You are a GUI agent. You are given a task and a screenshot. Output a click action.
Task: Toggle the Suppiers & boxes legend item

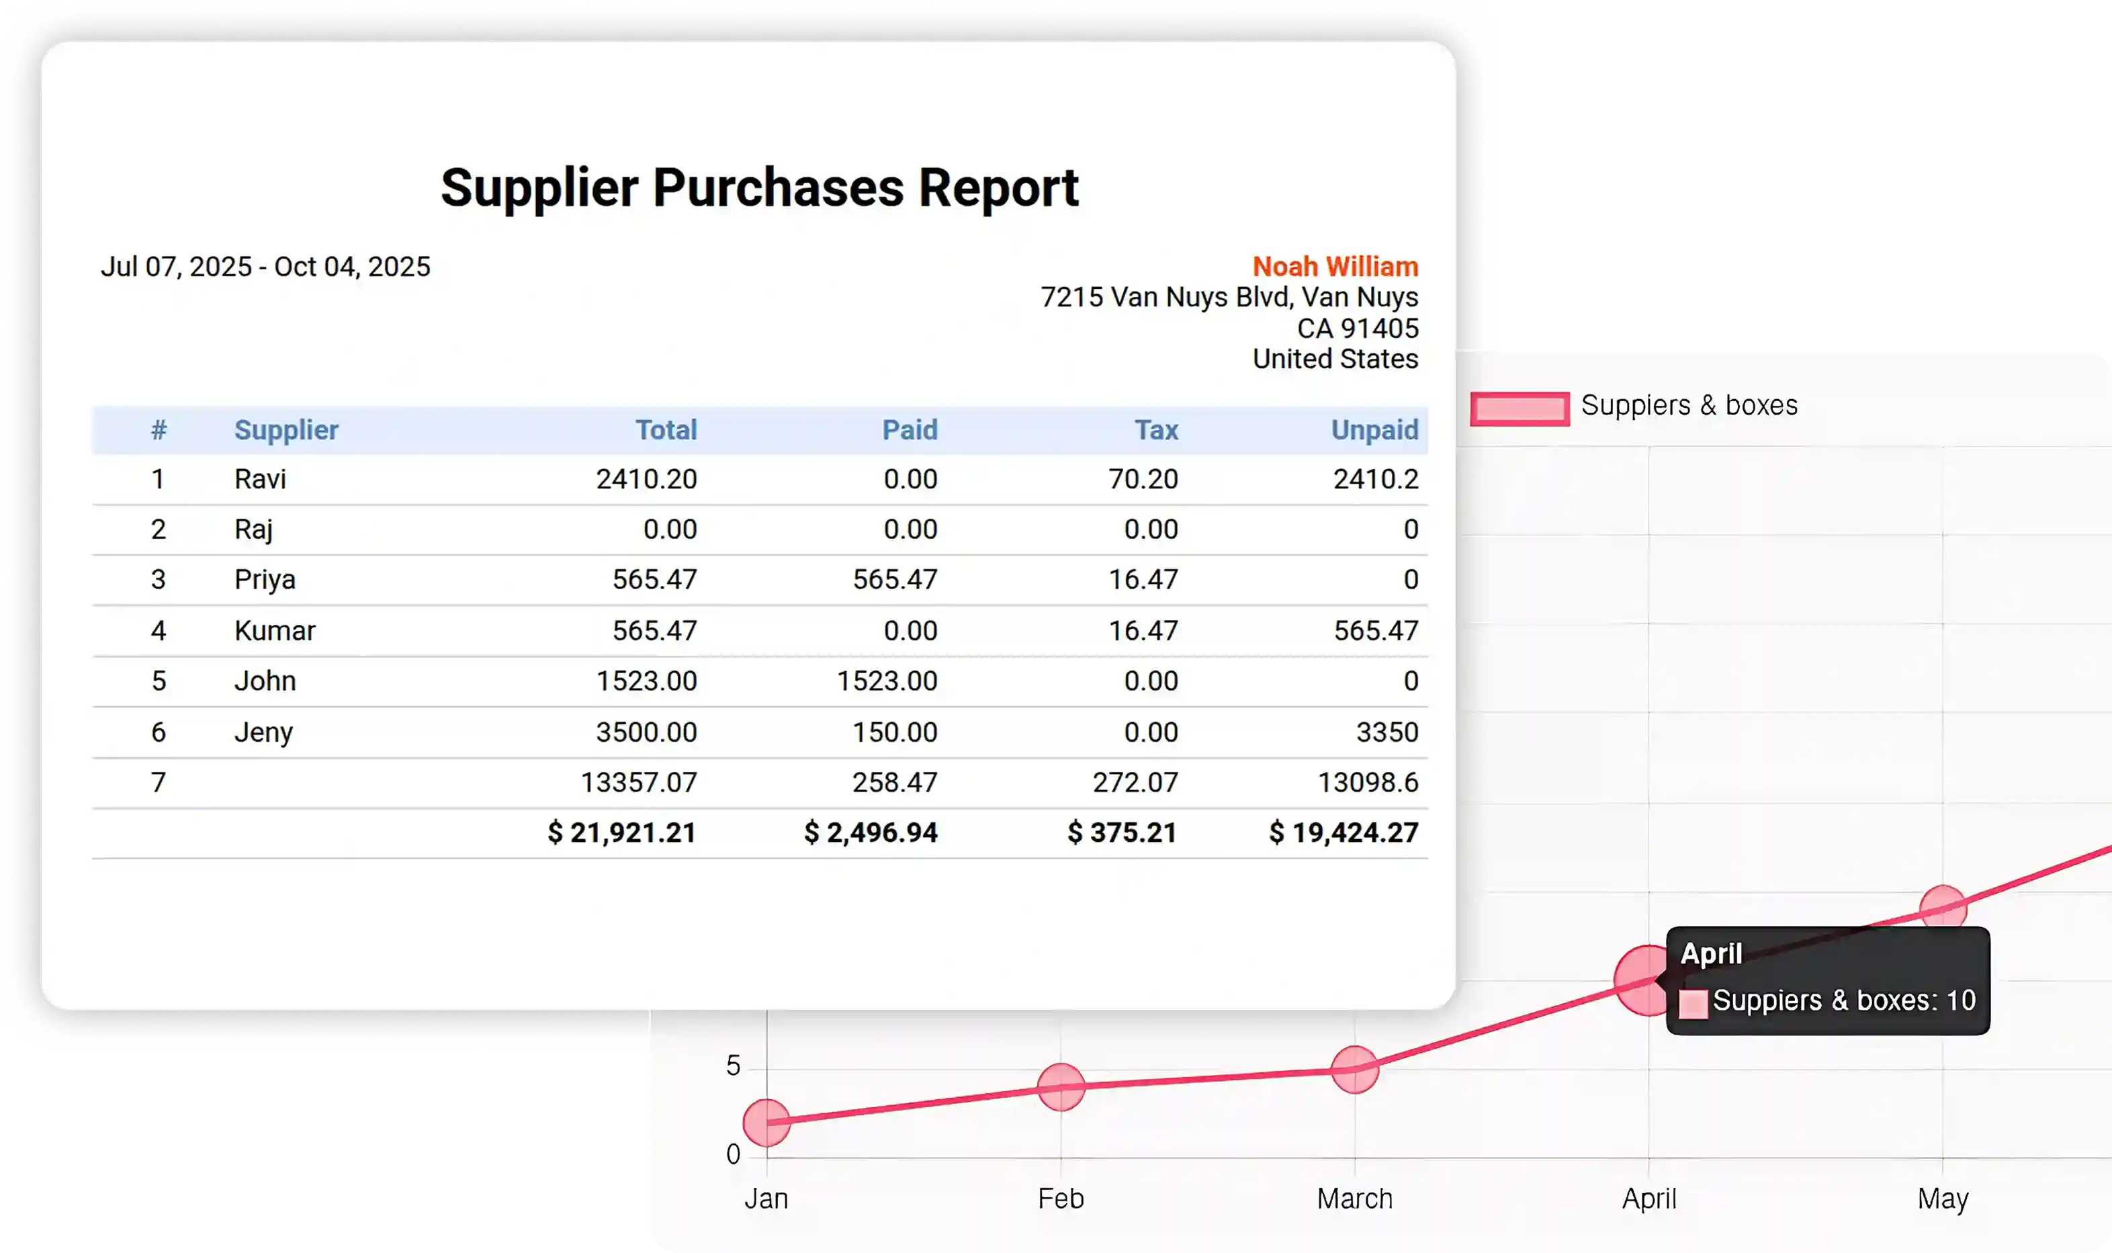[x=1689, y=405]
